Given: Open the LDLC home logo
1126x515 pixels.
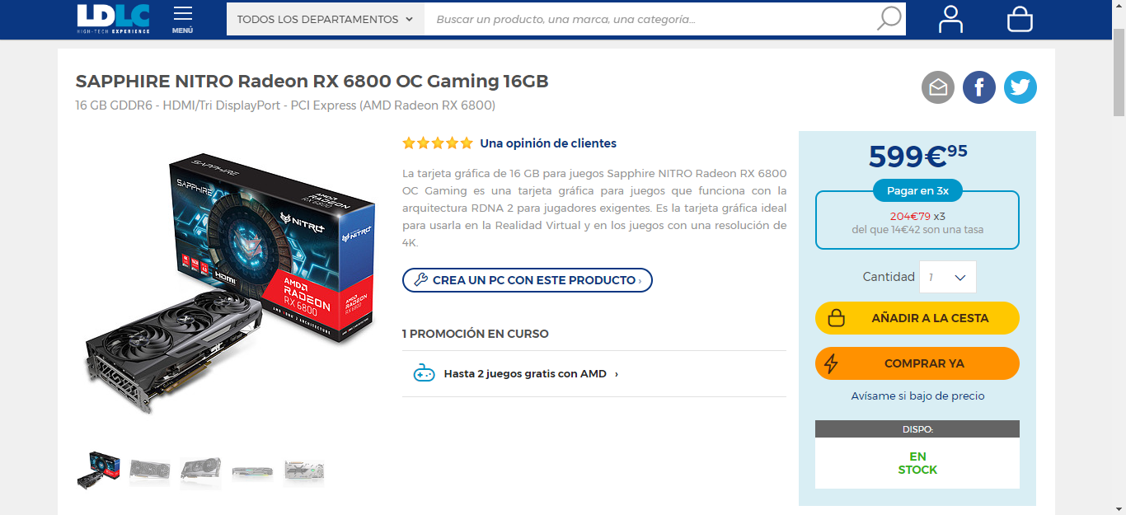Looking at the screenshot, I should pos(114,18).
